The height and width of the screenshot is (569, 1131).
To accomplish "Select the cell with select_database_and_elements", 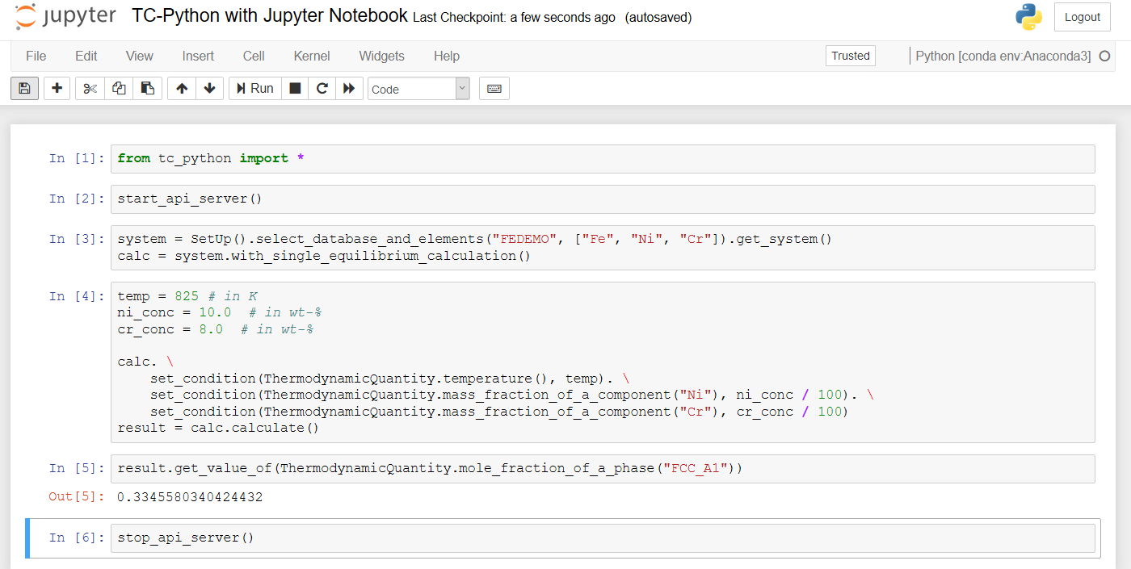I will pyautogui.click(x=603, y=247).
